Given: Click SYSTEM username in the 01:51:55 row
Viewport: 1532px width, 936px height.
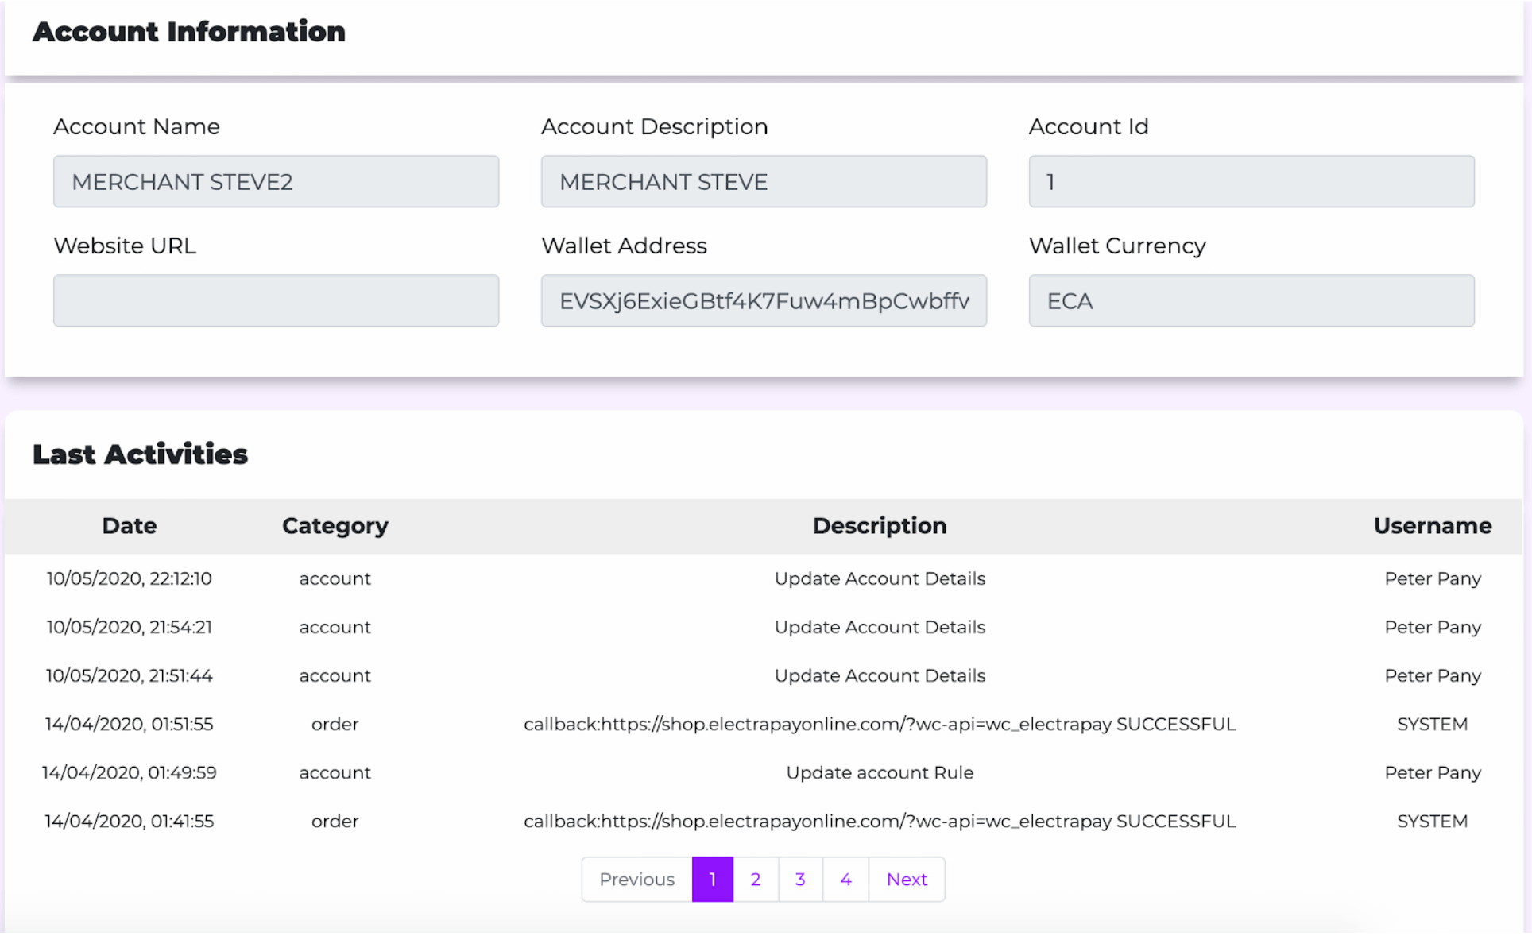Looking at the screenshot, I should click(x=1433, y=724).
